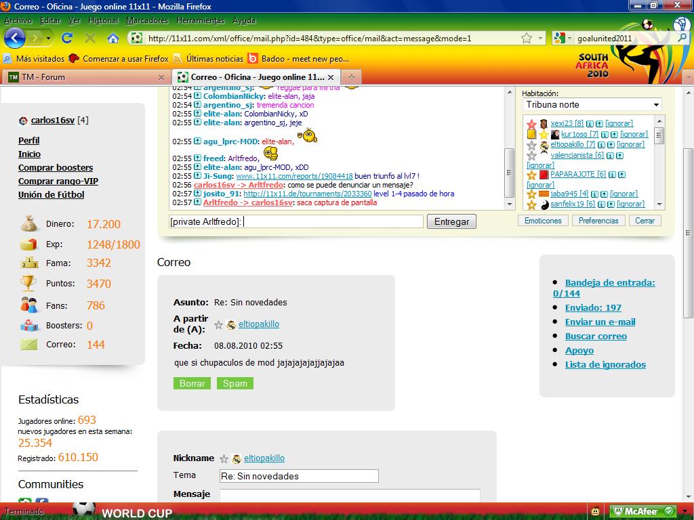The height and width of the screenshot is (520, 694).
Task: Click the private message icon next to jaba945
Action: click(x=604, y=194)
